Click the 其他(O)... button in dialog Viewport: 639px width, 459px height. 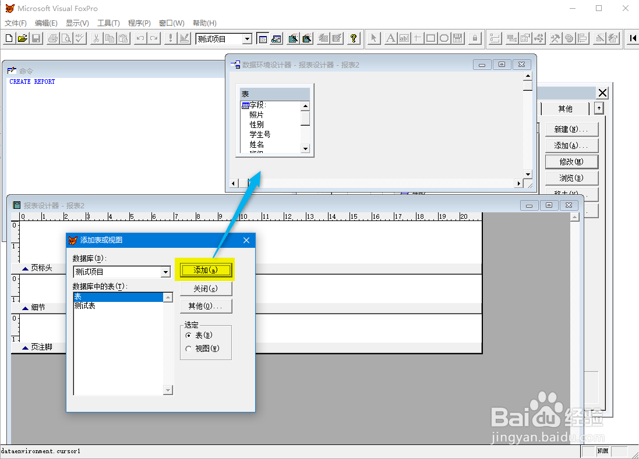pos(206,306)
